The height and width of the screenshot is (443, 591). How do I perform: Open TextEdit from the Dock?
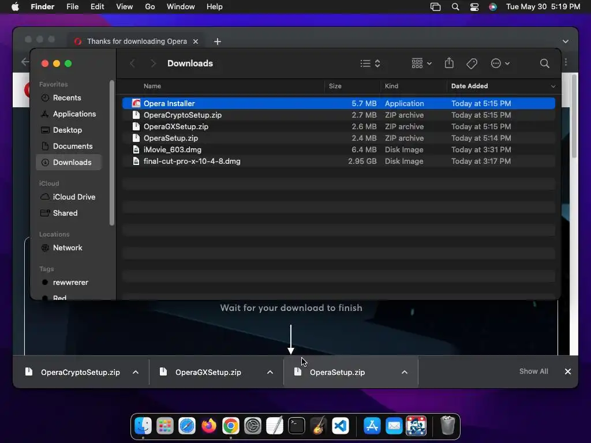pyautogui.click(x=274, y=426)
